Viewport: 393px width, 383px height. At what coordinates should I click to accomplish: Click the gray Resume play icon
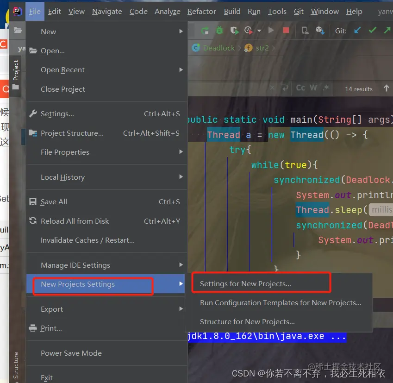pyautogui.click(x=271, y=31)
